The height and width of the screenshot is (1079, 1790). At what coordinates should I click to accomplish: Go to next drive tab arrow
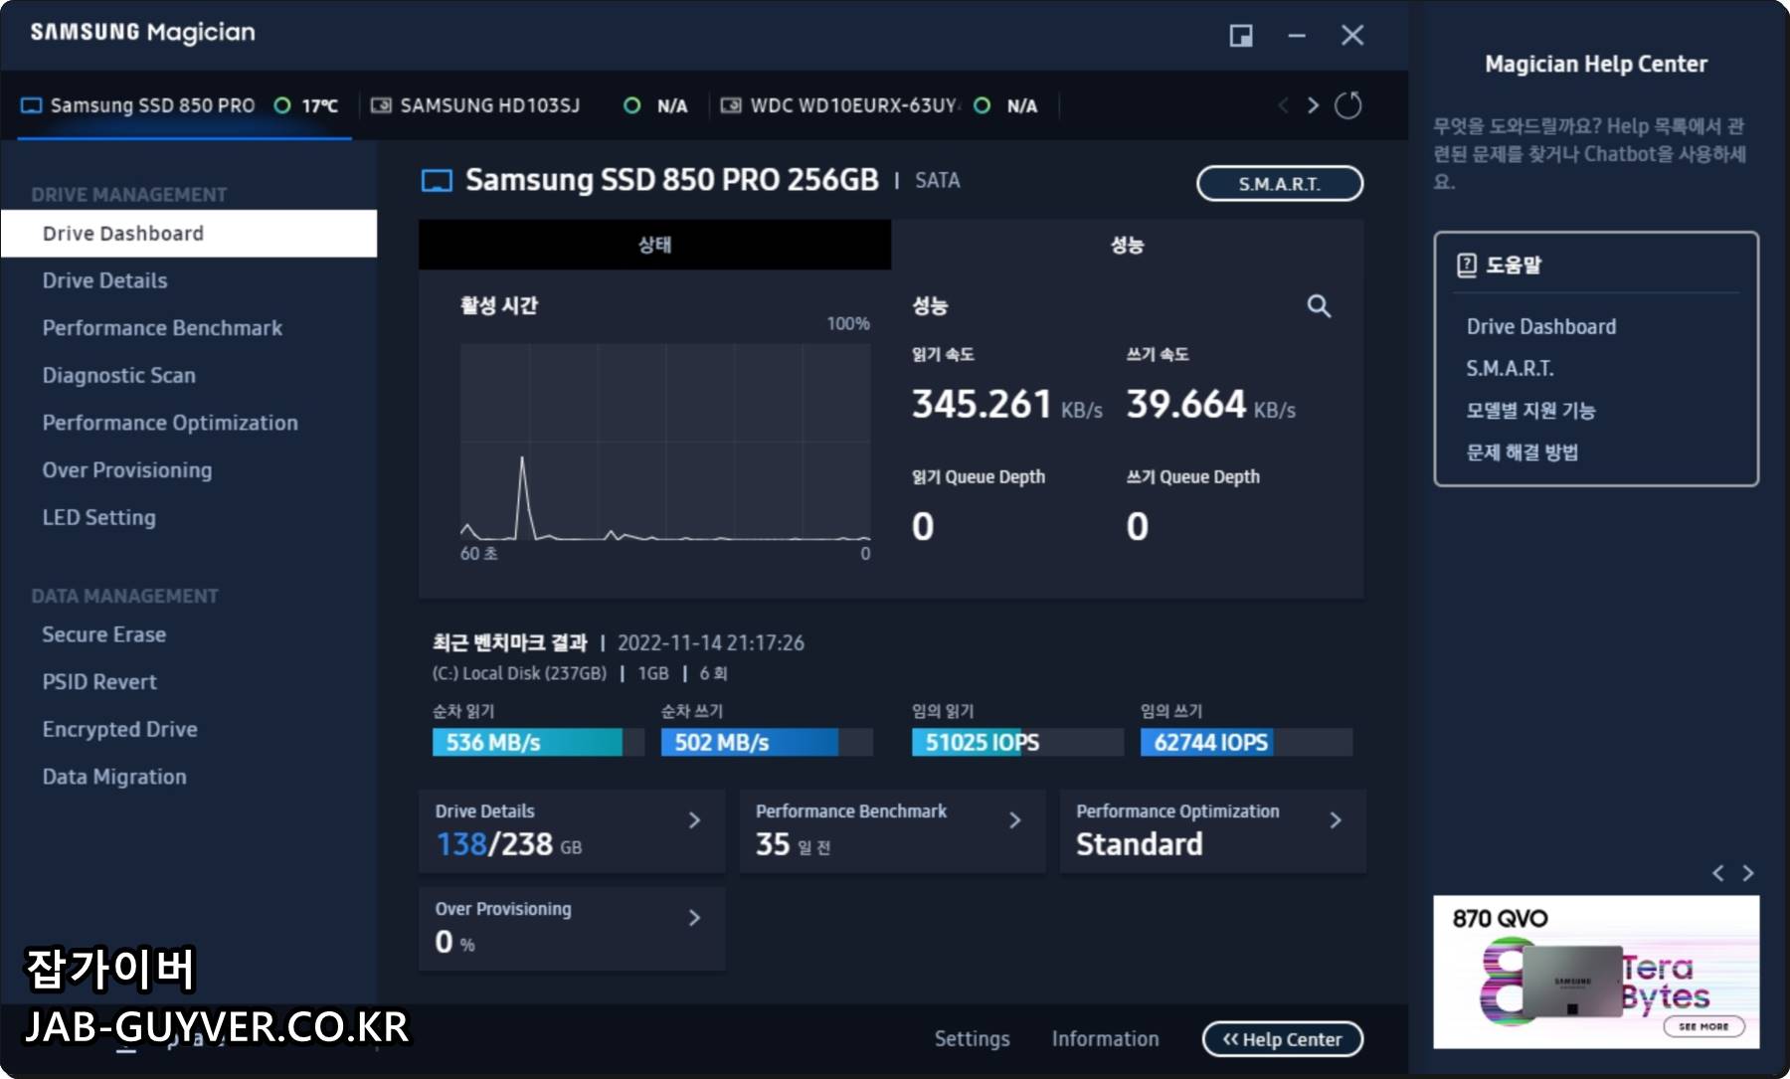coord(1314,105)
